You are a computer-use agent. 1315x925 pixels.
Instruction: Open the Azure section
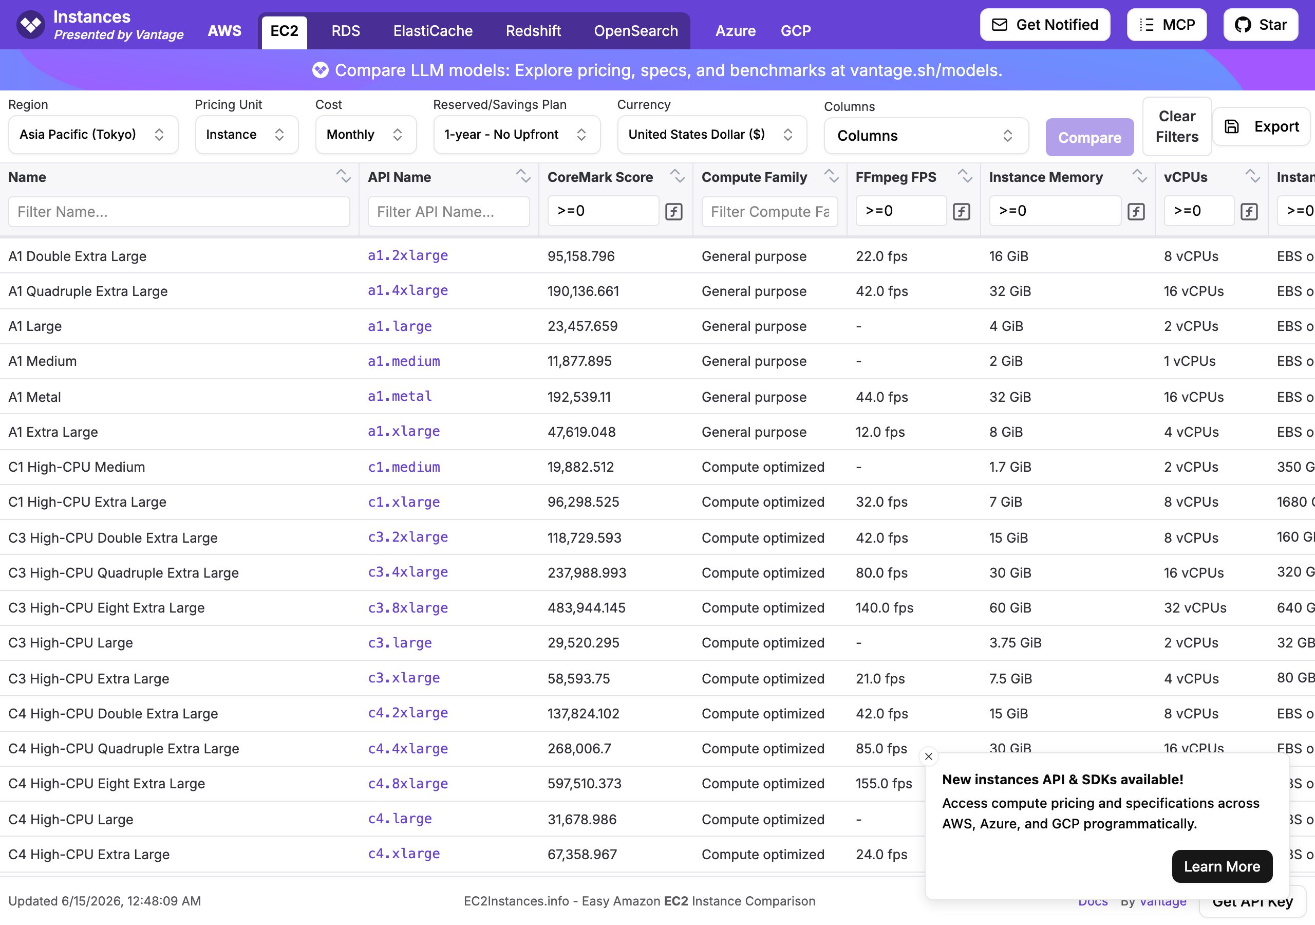pyautogui.click(x=736, y=31)
